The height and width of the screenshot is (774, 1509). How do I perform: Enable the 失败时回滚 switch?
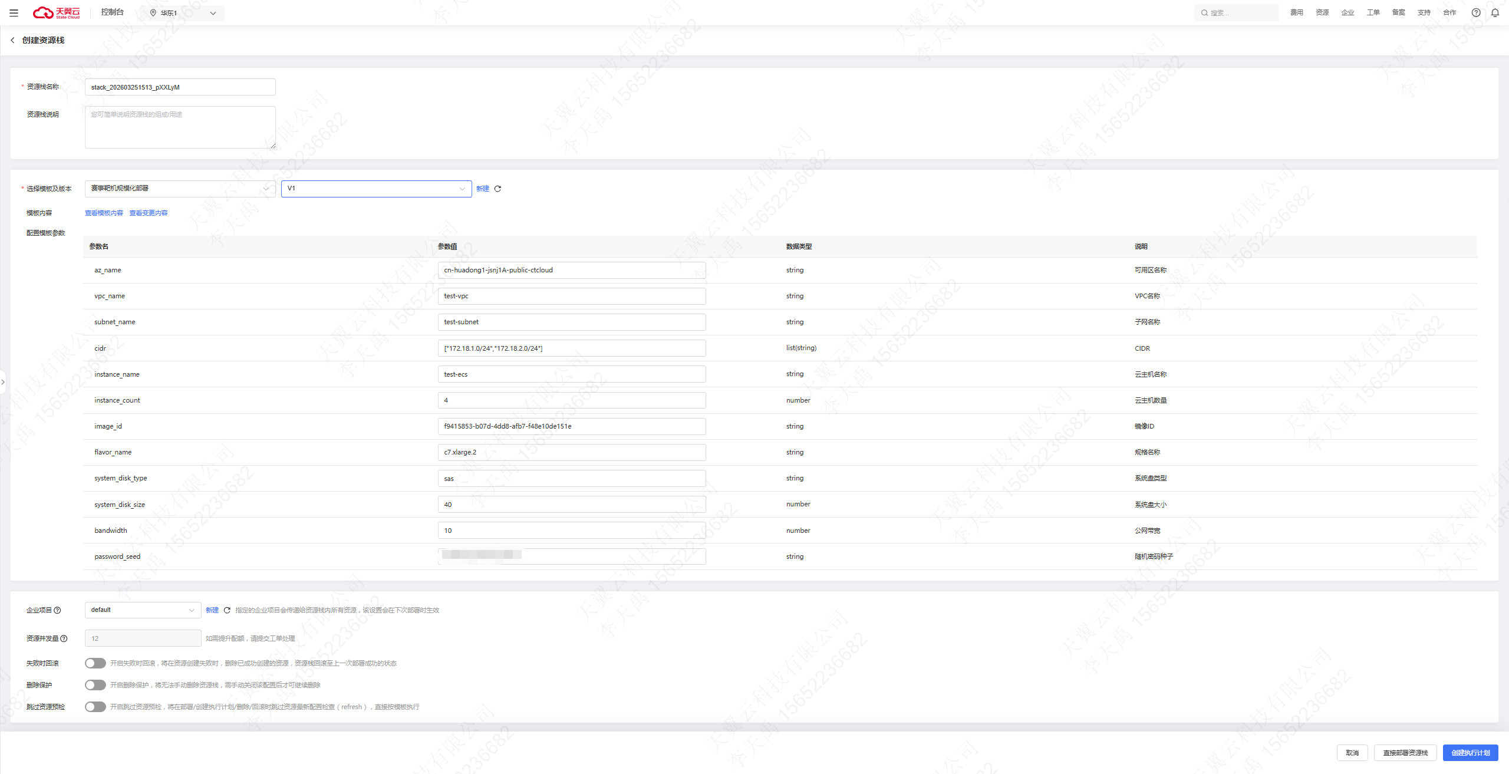95,663
